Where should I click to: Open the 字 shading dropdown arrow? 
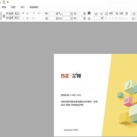[x=92, y=13]
